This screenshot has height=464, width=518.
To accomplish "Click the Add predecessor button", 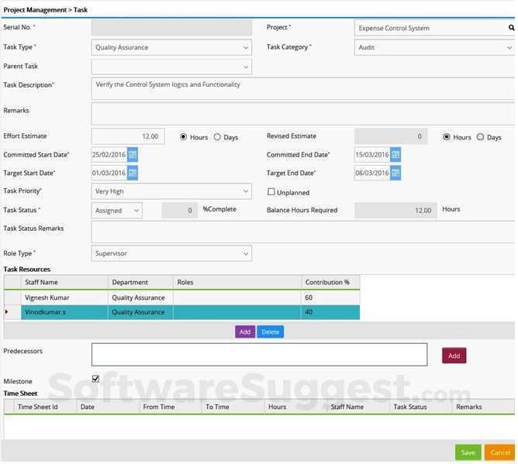I will pos(454,356).
